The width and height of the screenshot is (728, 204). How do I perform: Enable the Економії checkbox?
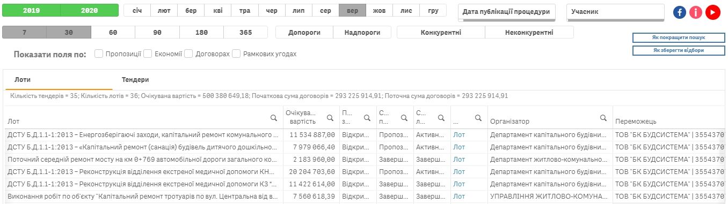(x=148, y=54)
